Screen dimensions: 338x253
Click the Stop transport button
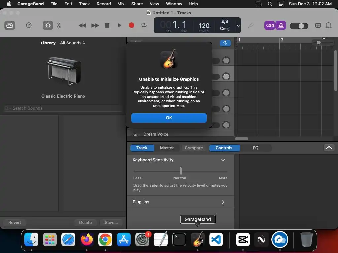pos(107,25)
